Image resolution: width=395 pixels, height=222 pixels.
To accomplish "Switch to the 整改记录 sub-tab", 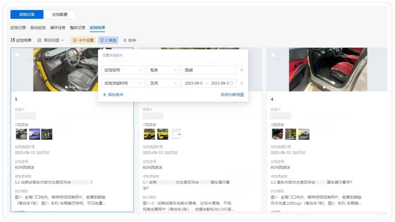I will click(78, 28).
